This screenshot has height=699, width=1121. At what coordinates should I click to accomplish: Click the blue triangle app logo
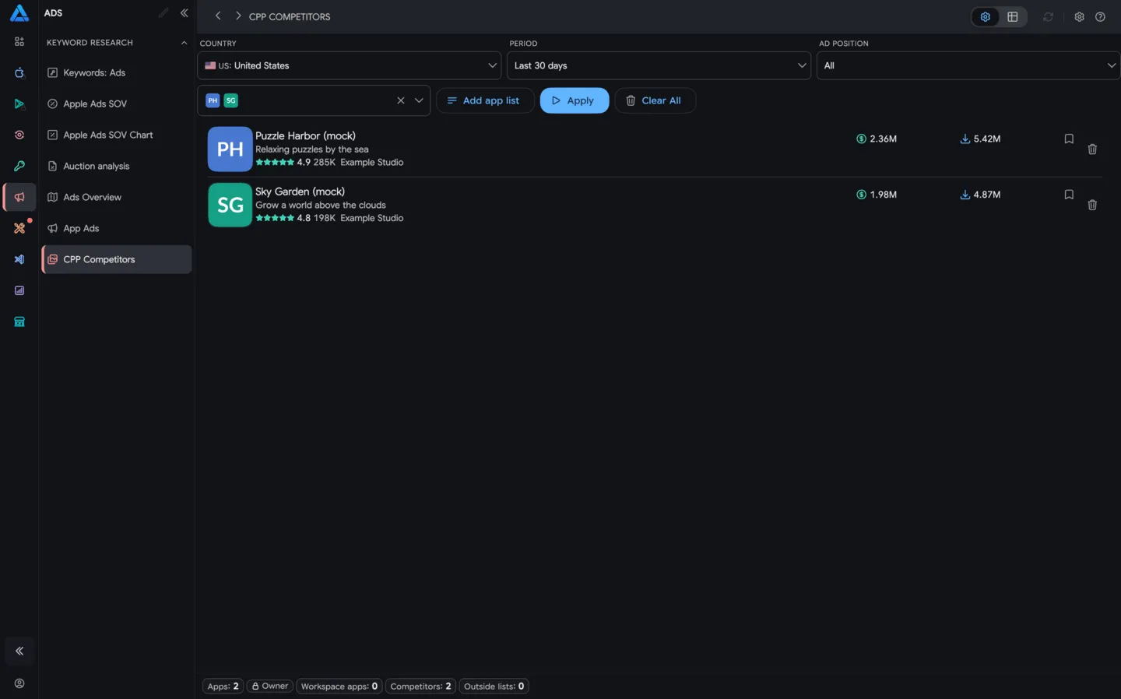coord(19,12)
